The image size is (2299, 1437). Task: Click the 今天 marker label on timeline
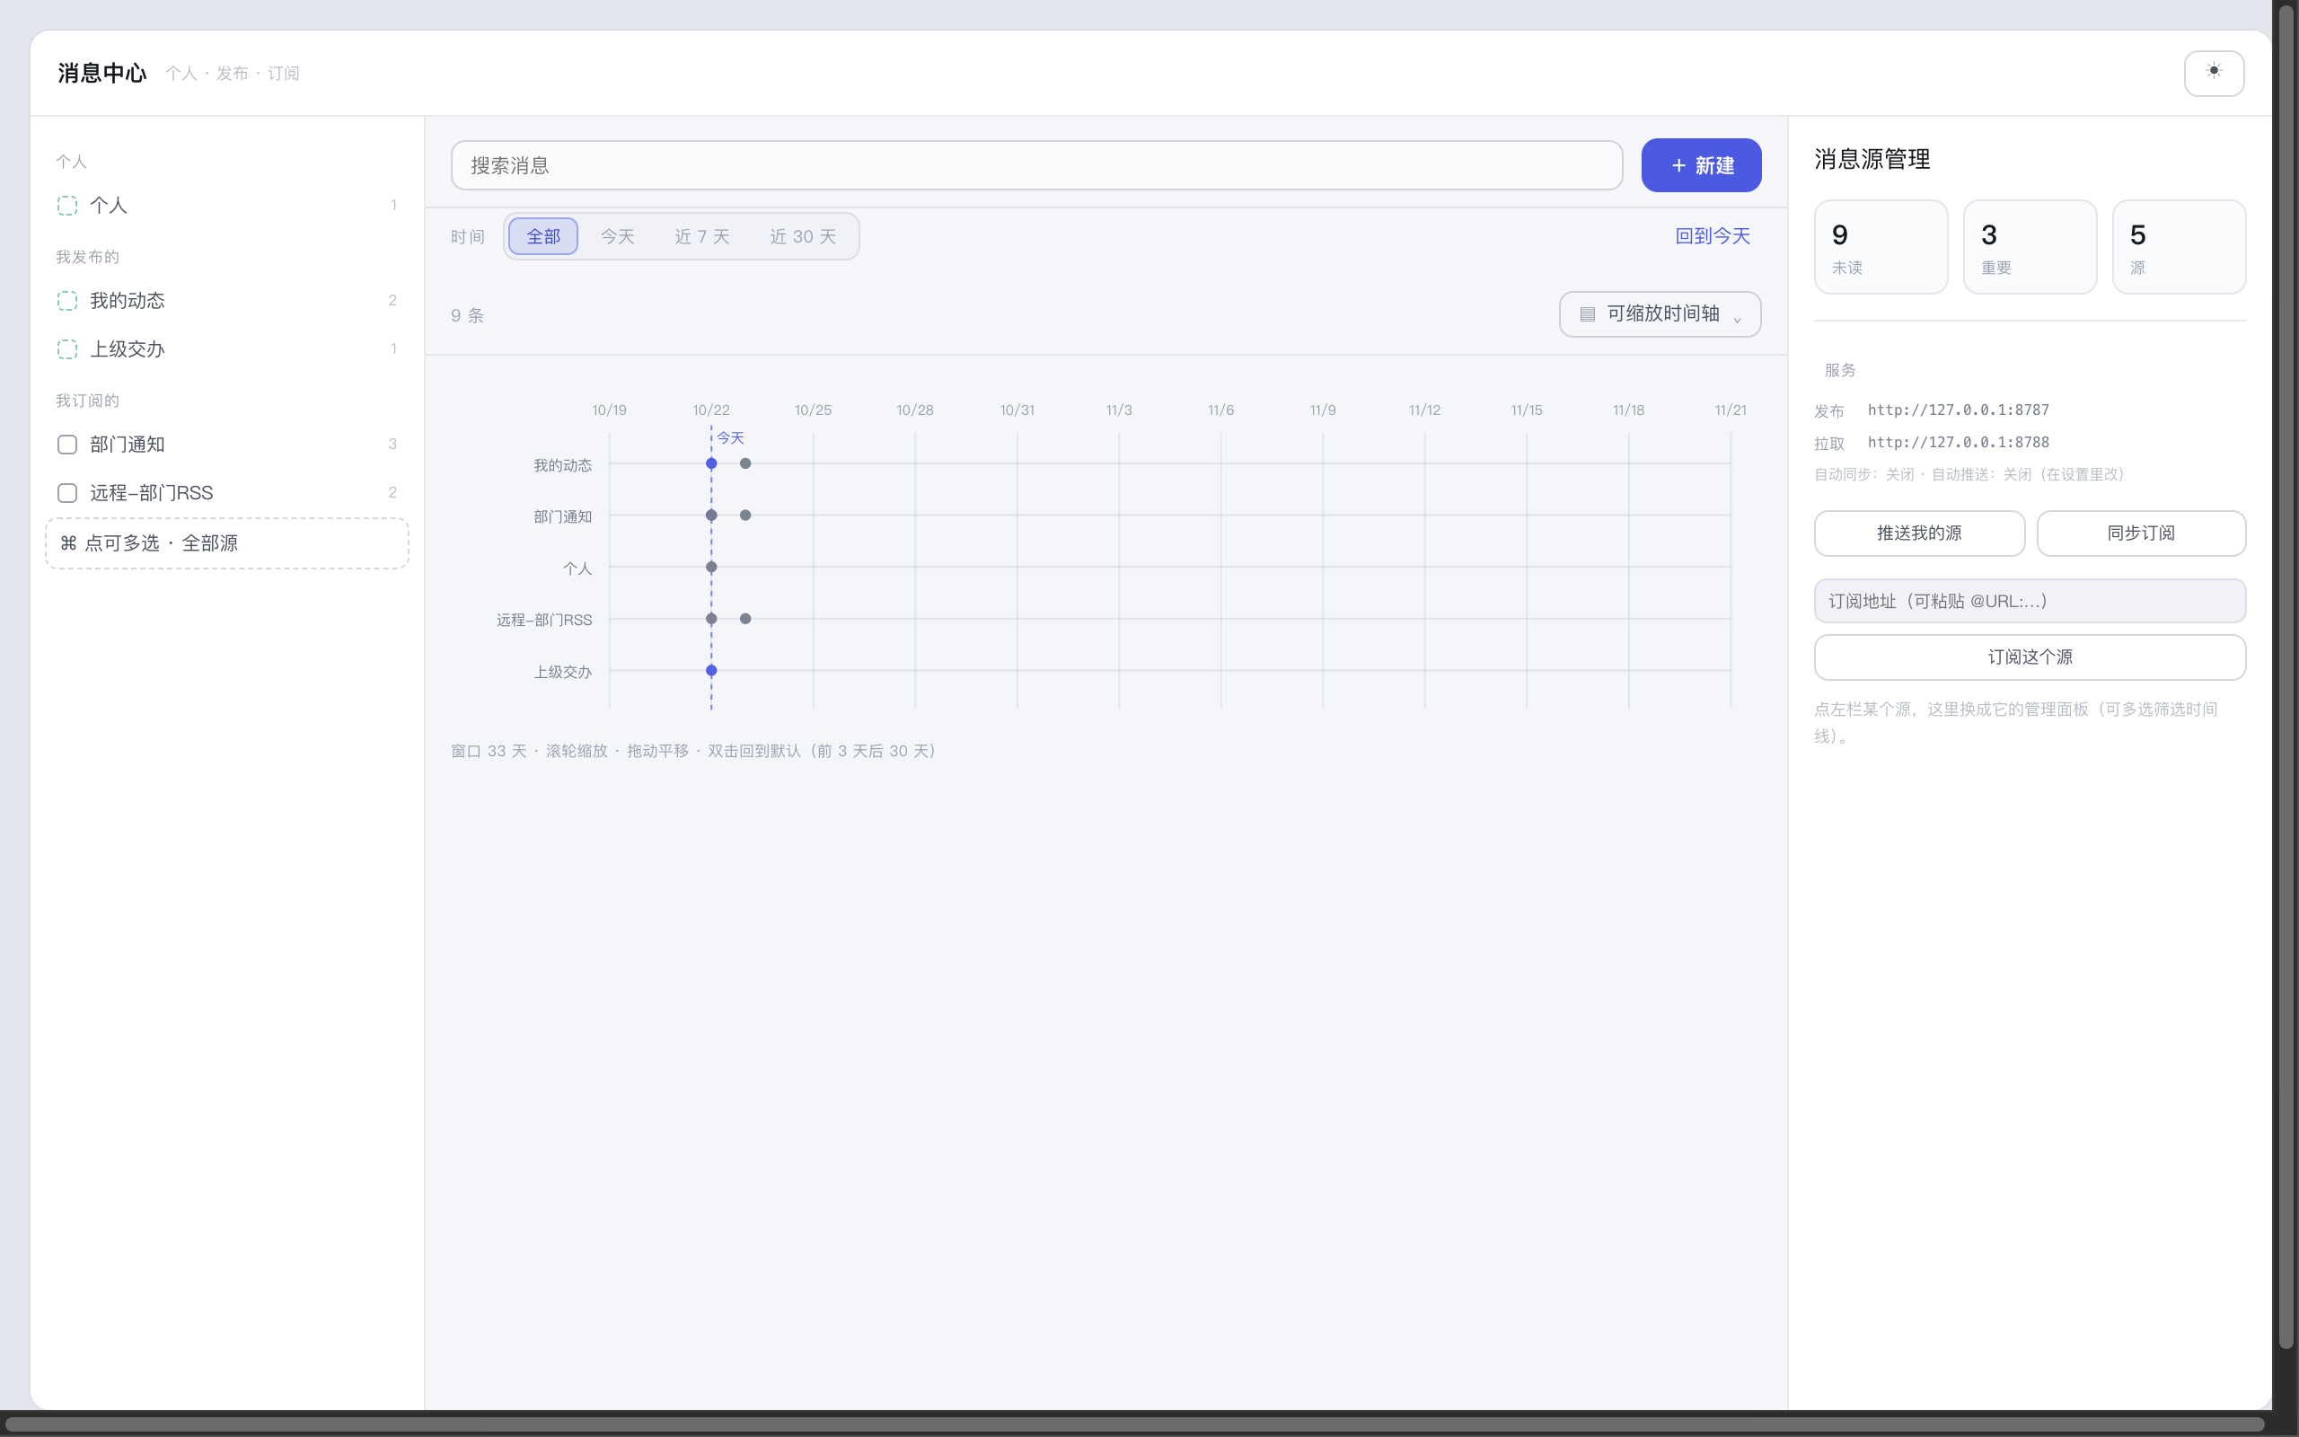coord(729,437)
